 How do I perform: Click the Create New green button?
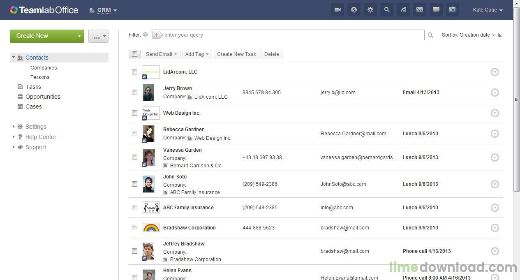(x=32, y=36)
